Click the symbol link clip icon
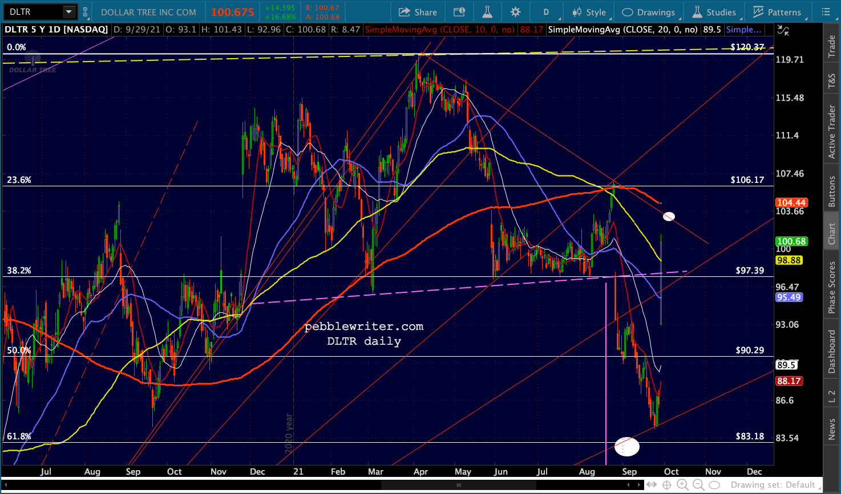The image size is (841, 494). (86, 12)
